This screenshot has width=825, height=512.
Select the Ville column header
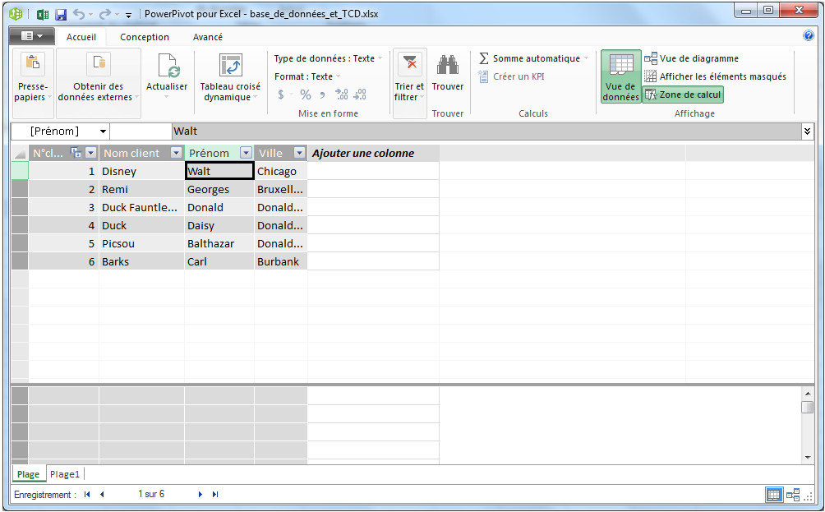click(x=280, y=153)
